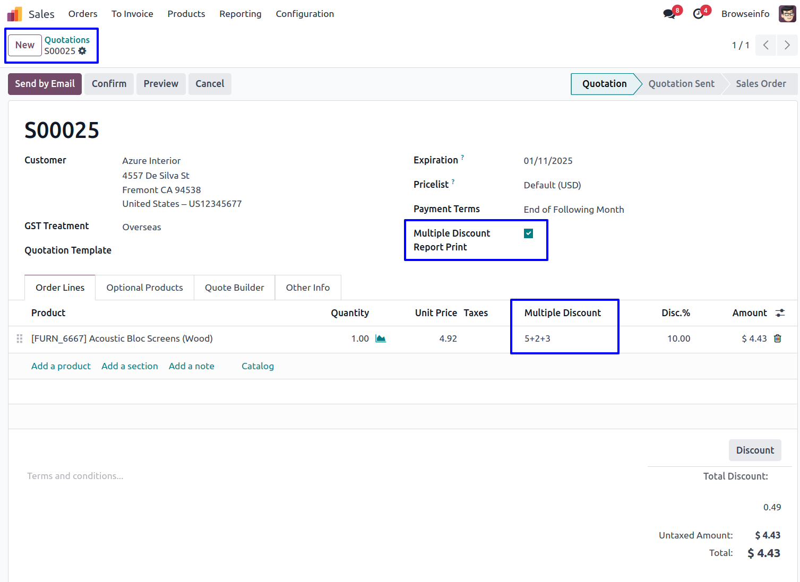800x582 pixels.
Task: Open the activities clock icon
Action: click(699, 14)
